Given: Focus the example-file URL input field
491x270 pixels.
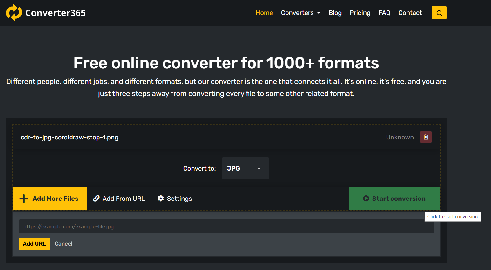Looking at the screenshot, I should 226,226.
